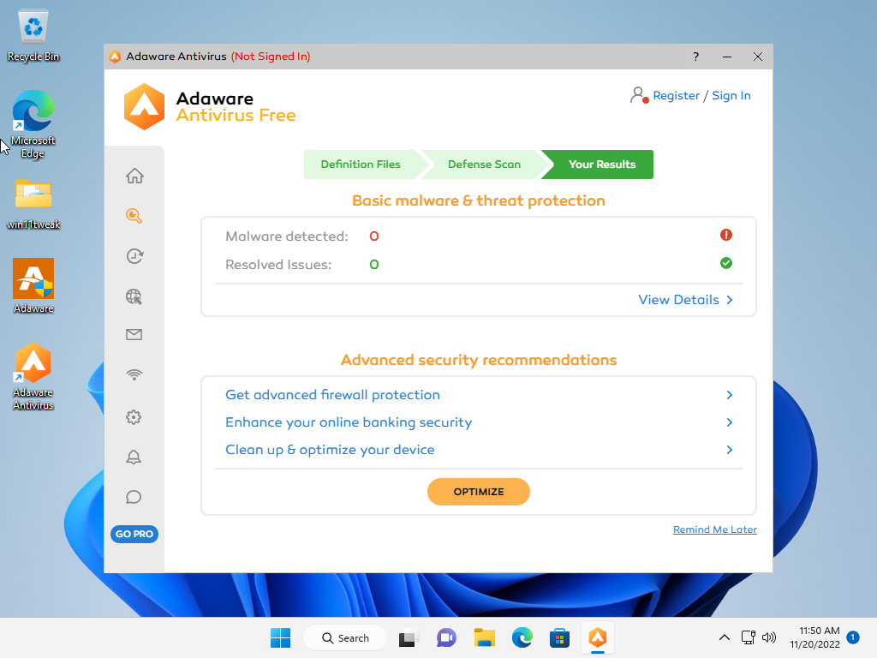
Task: Open View Details link
Action: click(678, 300)
